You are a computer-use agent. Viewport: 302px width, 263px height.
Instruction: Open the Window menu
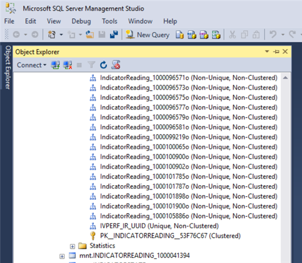point(140,21)
